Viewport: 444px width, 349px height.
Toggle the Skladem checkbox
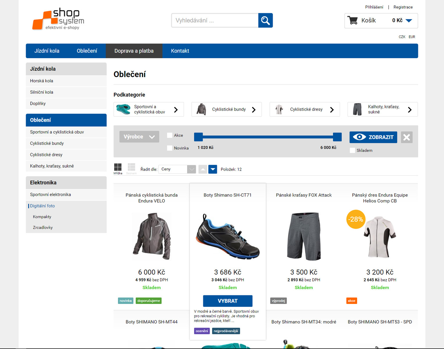(352, 150)
